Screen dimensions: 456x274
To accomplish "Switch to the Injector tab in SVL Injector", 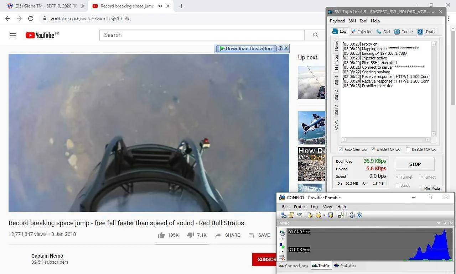I will 361,32.
